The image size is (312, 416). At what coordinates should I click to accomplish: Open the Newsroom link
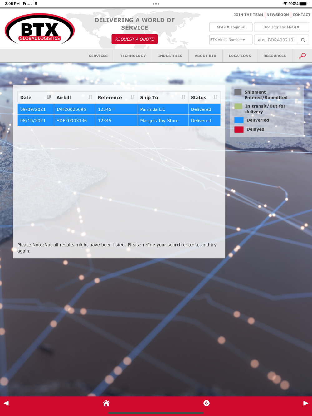(278, 15)
